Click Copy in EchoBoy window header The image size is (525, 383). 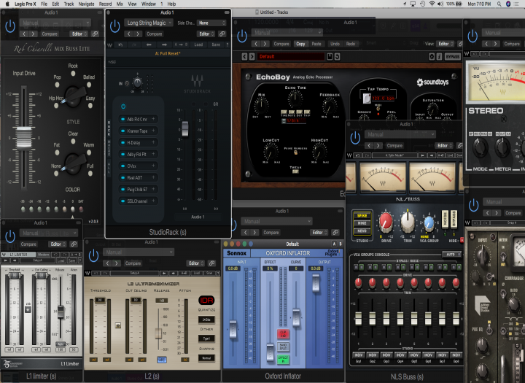(x=300, y=44)
